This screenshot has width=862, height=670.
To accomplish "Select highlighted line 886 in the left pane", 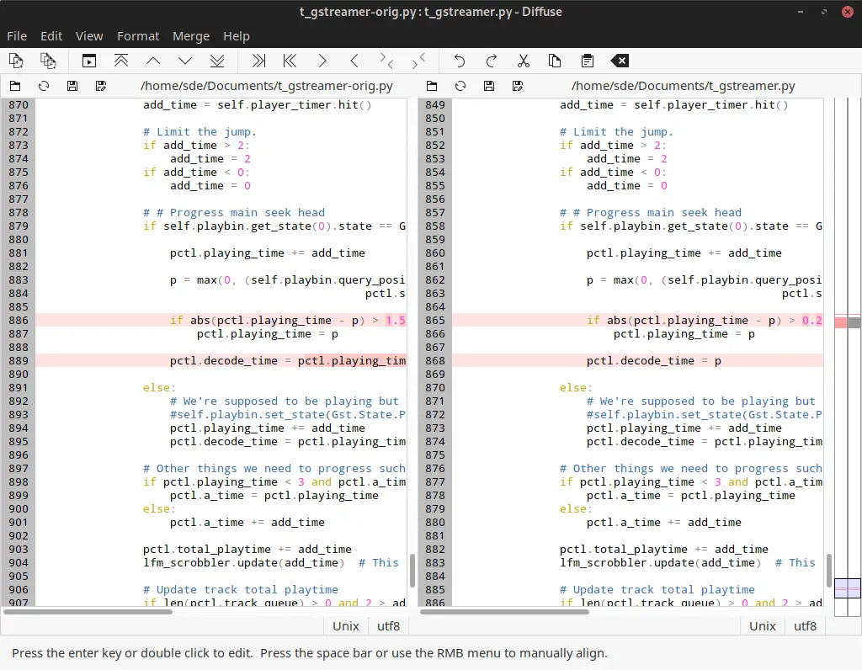I will point(221,321).
